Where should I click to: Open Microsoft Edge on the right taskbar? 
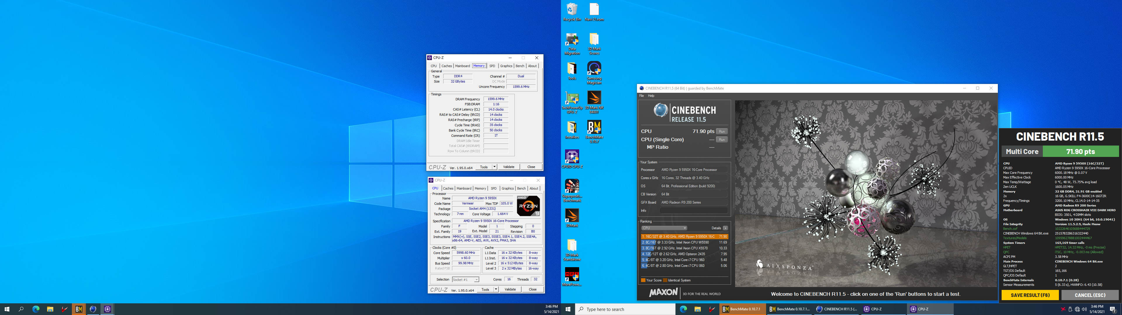tap(683, 309)
